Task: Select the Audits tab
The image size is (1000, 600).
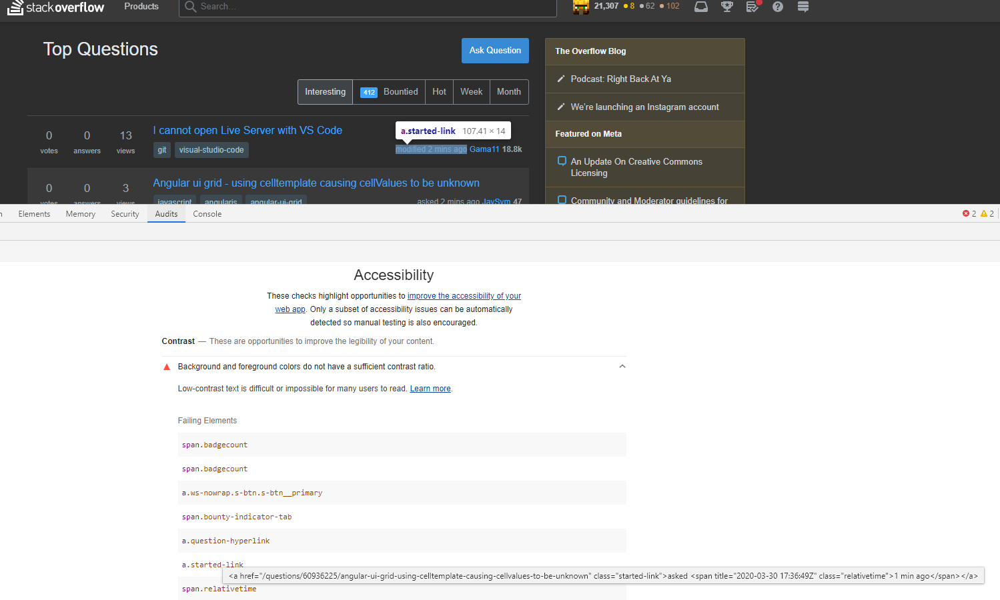Action: pyautogui.click(x=166, y=214)
